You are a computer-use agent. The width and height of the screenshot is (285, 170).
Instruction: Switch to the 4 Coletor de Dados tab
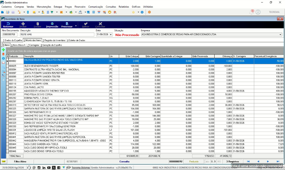tap(76, 40)
